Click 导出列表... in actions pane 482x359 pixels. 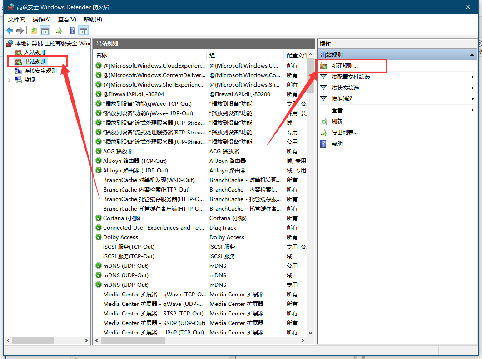(344, 133)
